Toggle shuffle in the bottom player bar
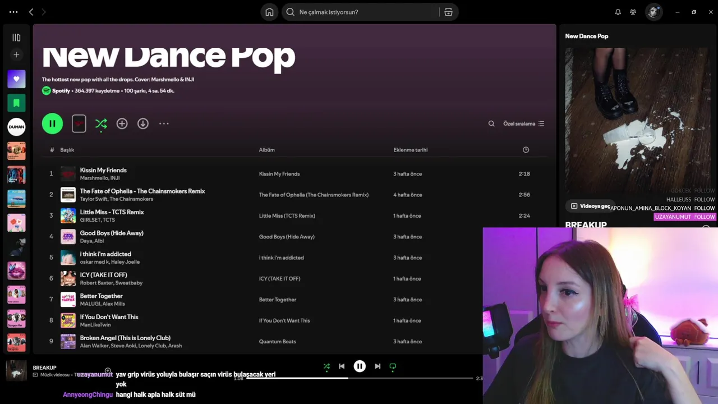This screenshot has height=404, width=718. tap(326, 366)
